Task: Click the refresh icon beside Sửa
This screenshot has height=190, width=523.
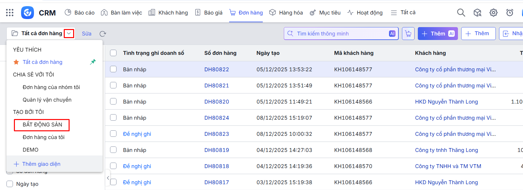Action: 103,34
